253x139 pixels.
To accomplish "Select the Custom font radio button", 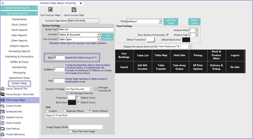I will point(47,111).
